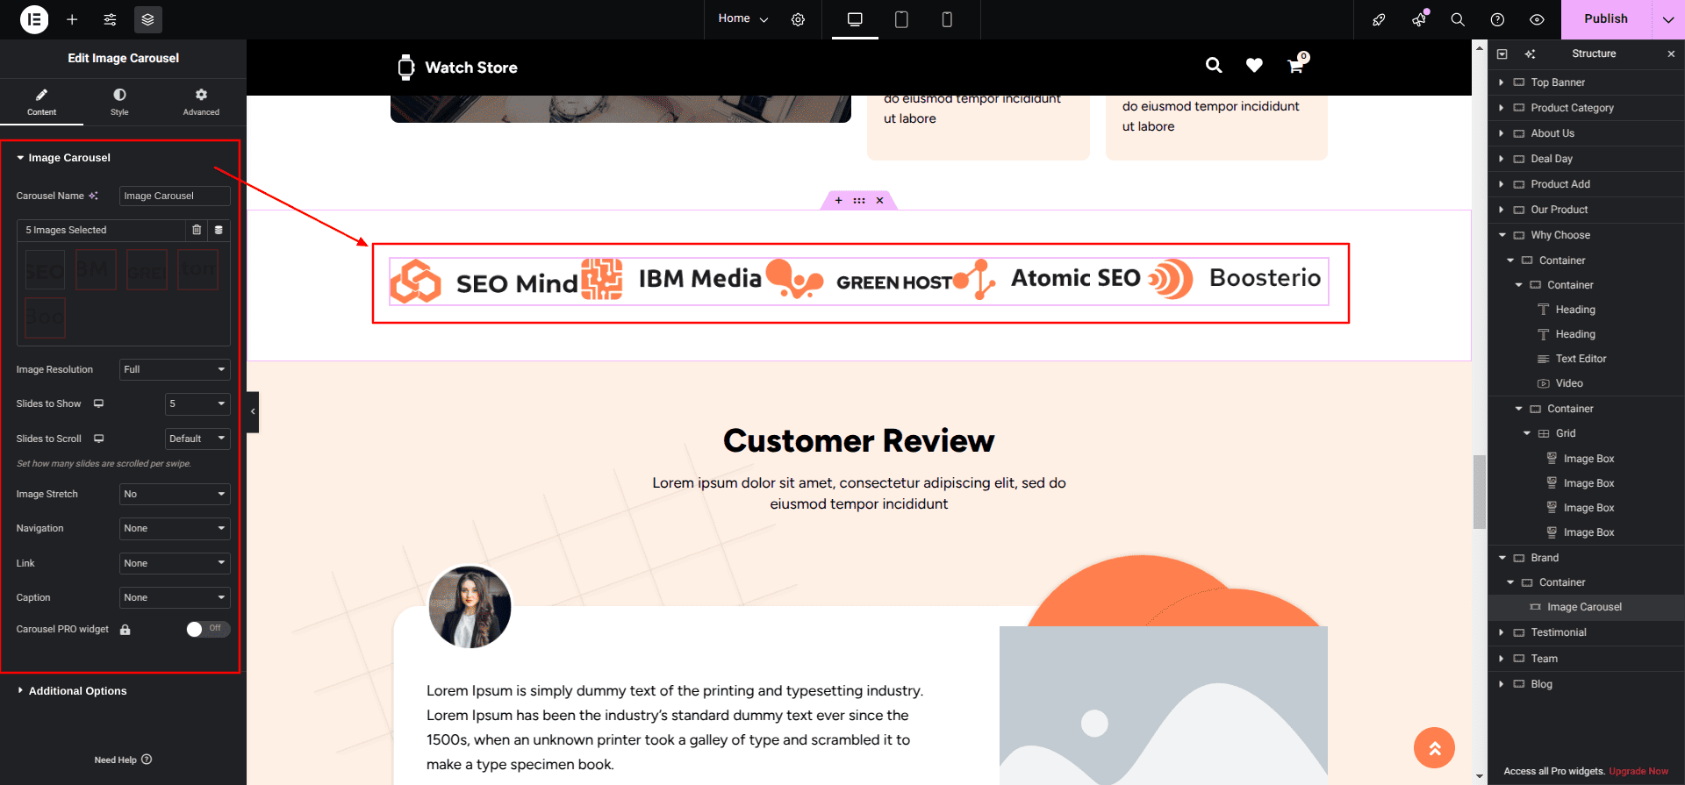
Task: Expand Additional Options section
Action: point(72,691)
